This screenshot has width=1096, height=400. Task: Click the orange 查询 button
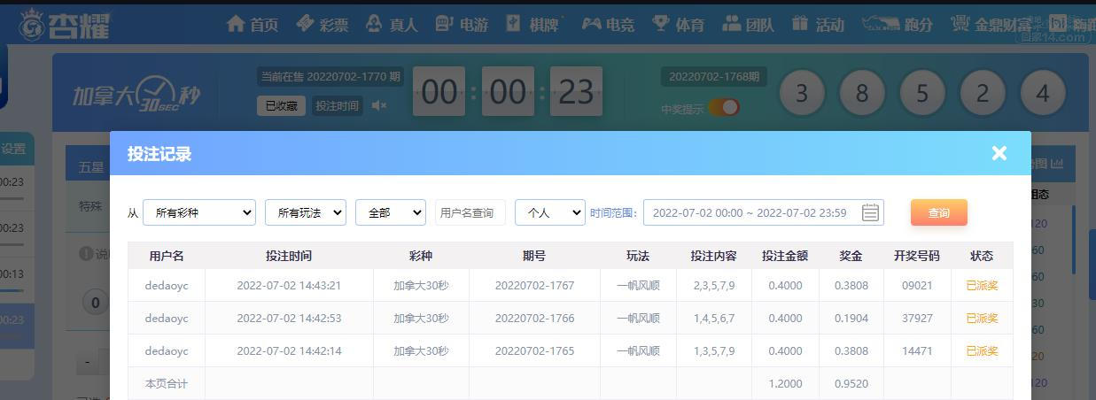(938, 212)
